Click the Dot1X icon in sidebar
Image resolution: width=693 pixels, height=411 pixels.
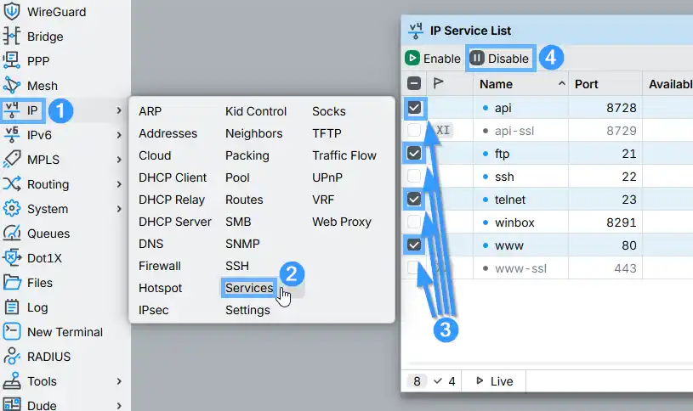[x=12, y=258]
